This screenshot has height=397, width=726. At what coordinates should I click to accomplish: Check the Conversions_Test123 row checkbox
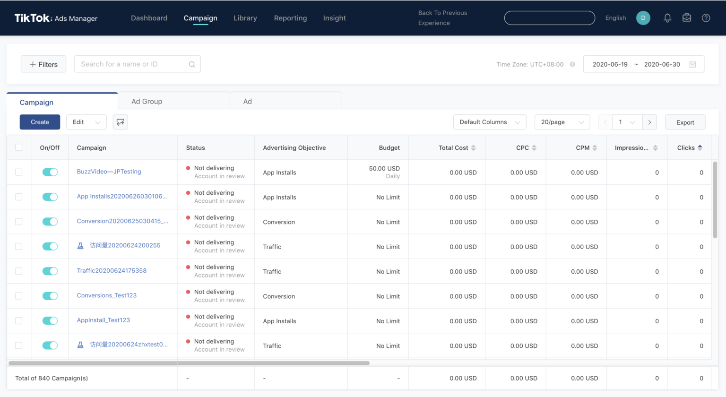(x=19, y=296)
